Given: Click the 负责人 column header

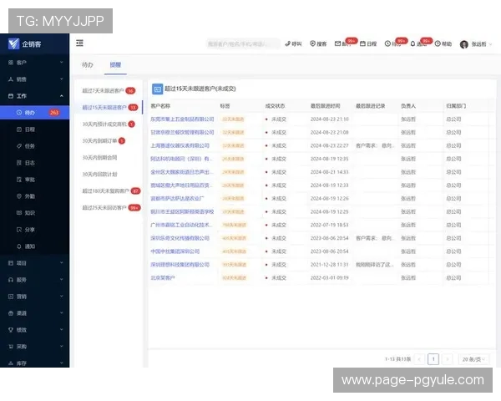Looking at the screenshot, I should click(x=408, y=106).
